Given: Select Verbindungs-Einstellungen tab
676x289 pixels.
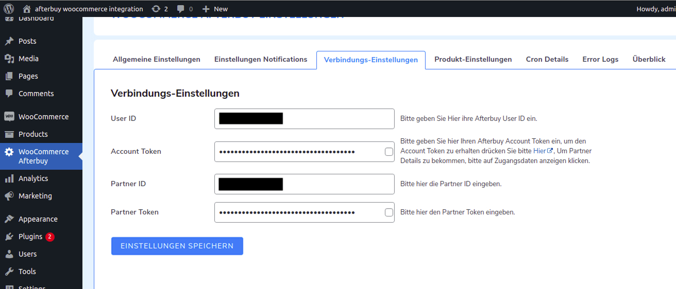Looking at the screenshot, I should coord(371,60).
